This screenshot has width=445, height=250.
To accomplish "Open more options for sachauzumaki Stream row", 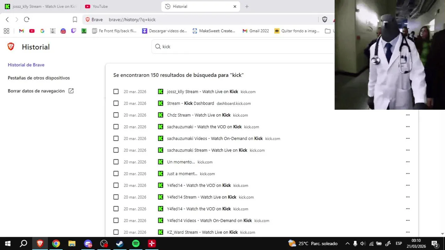I will tap(408, 150).
